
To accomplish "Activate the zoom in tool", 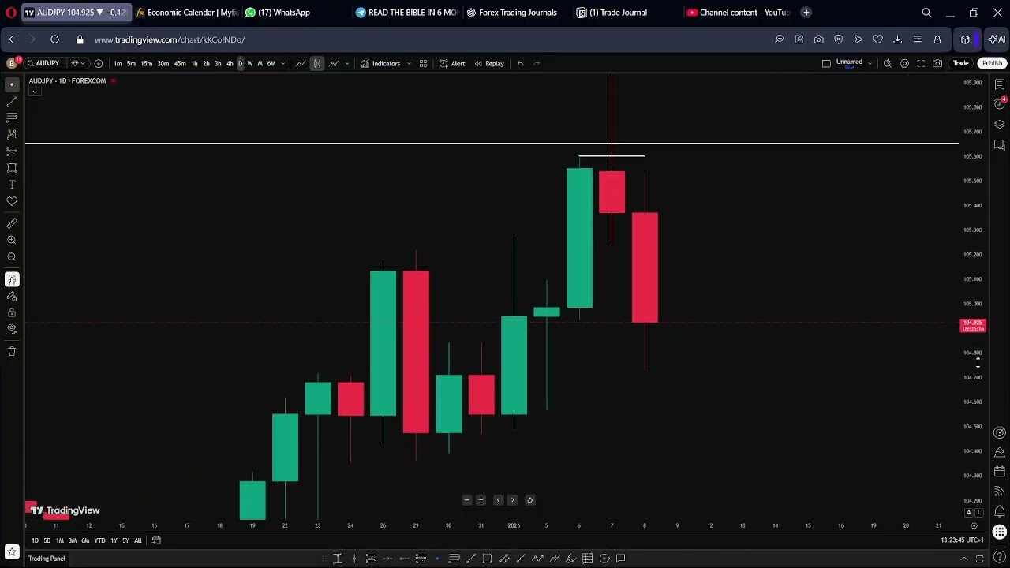I will pyautogui.click(x=12, y=240).
